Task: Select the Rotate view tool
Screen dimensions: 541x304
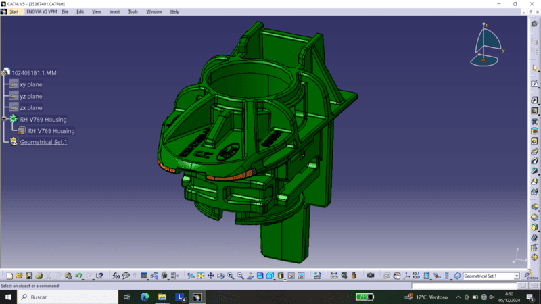Action: point(220,276)
